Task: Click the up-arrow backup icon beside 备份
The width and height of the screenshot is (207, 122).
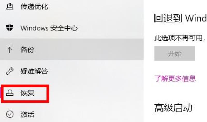Action: coord(10,49)
